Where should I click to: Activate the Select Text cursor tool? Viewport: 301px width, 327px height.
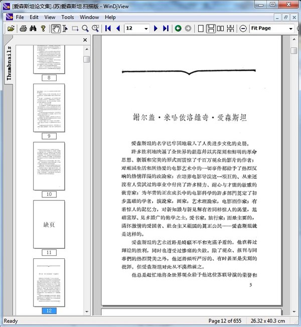tap(65, 29)
